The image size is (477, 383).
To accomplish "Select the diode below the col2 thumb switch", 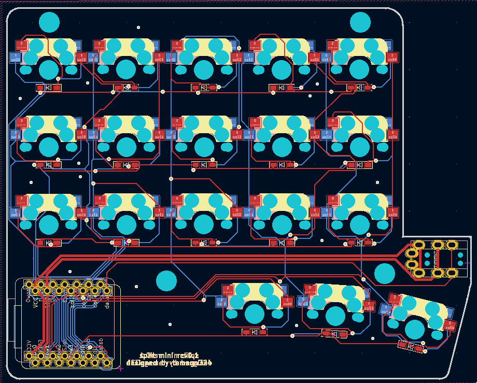I will (255, 332).
